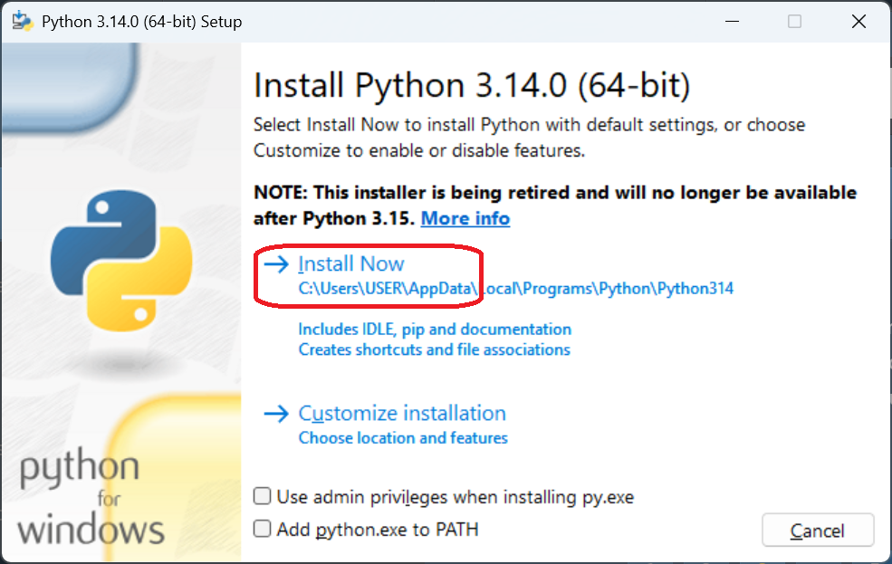Choose the Customize installation option
Viewport: 892px width, 564px height.
402,414
